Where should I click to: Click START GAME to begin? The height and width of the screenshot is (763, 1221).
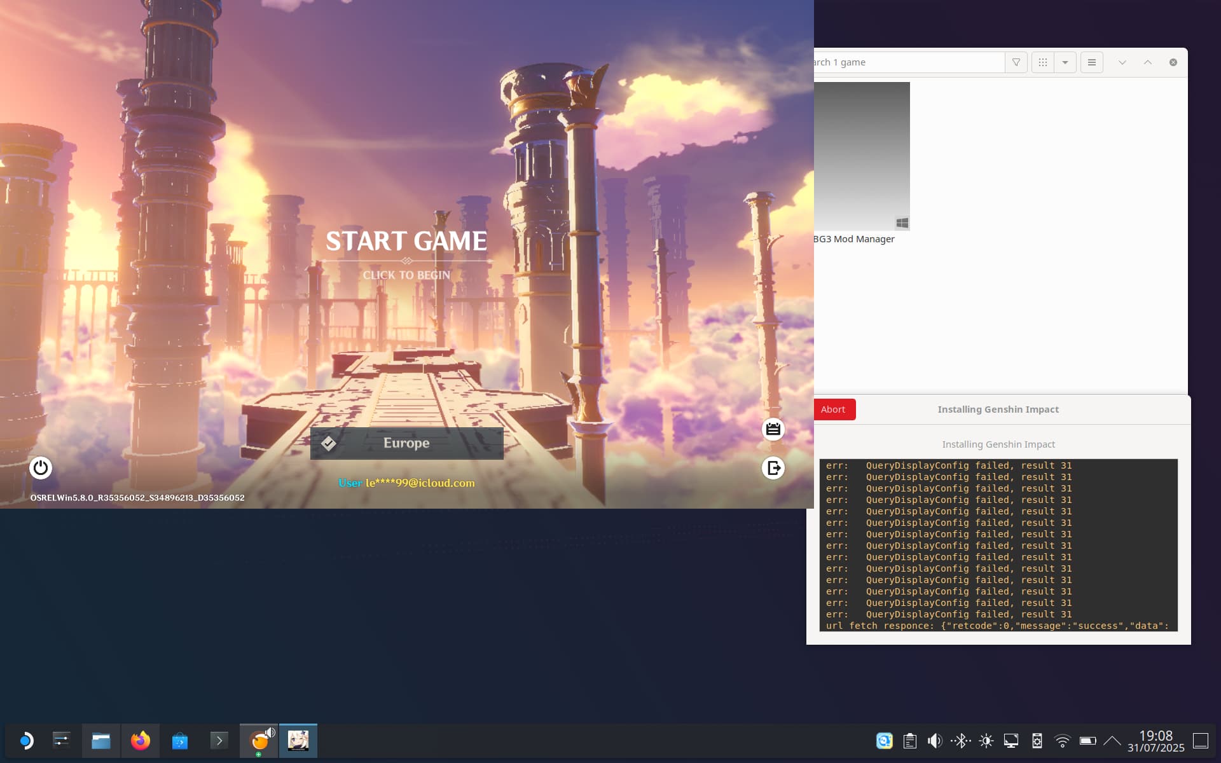pyautogui.click(x=406, y=242)
